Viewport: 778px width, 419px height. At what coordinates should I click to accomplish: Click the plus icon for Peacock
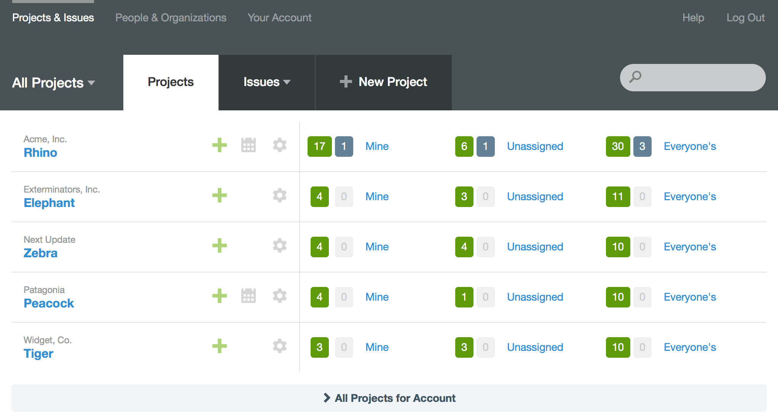tap(220, 296)
